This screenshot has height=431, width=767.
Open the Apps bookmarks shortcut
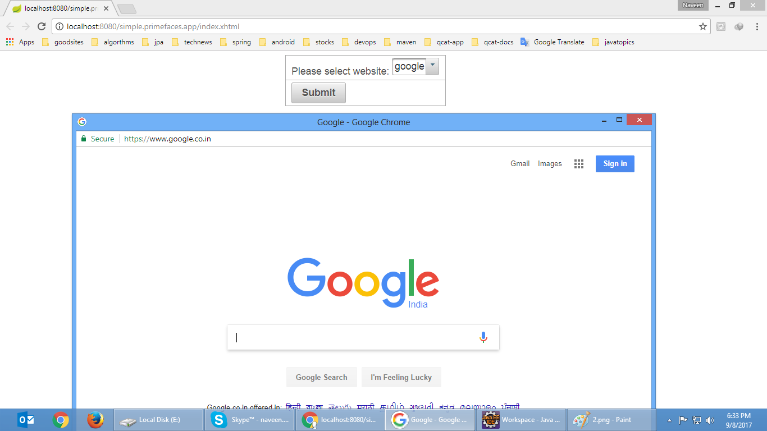(20, 42)
